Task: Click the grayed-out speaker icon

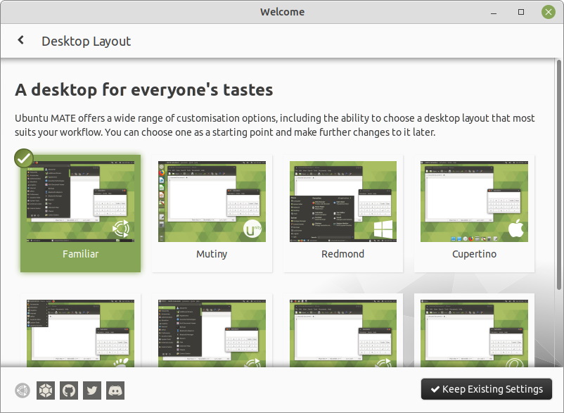Action: [x=21, y=390]
